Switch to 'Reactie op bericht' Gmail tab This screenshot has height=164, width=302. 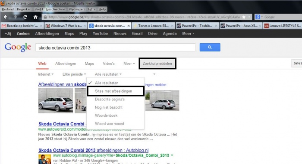(22, 26)
